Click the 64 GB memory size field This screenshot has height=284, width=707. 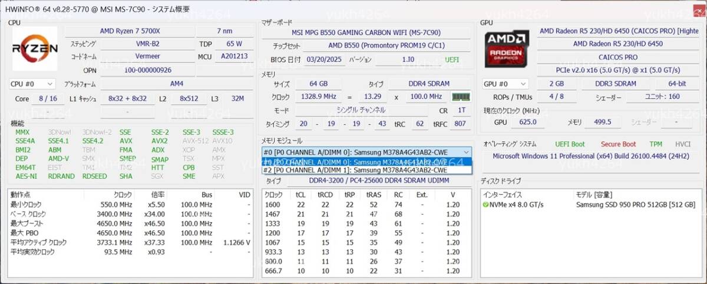pyautogui.click(x=318, y=84)
